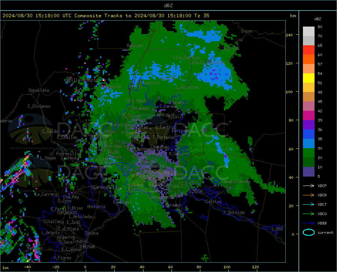Click the 'Encon' map label
Image resolution: width=337 pixels, height=272 pixels.
(247, 31)
